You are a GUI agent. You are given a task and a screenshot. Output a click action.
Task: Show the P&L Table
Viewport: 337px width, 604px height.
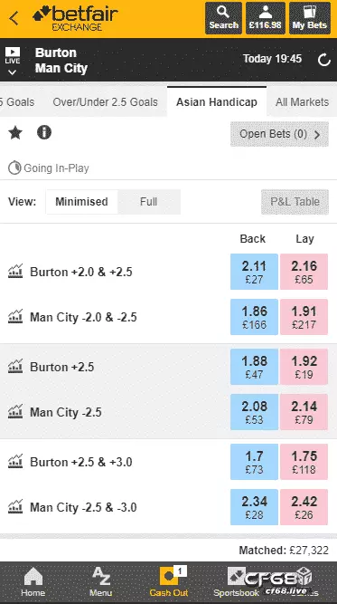click(x=295, y=202)
